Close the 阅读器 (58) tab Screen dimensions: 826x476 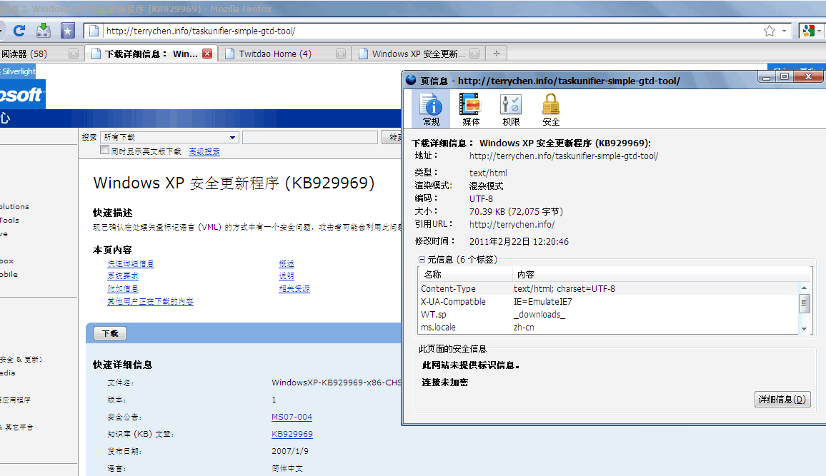(x=74, y=54)
